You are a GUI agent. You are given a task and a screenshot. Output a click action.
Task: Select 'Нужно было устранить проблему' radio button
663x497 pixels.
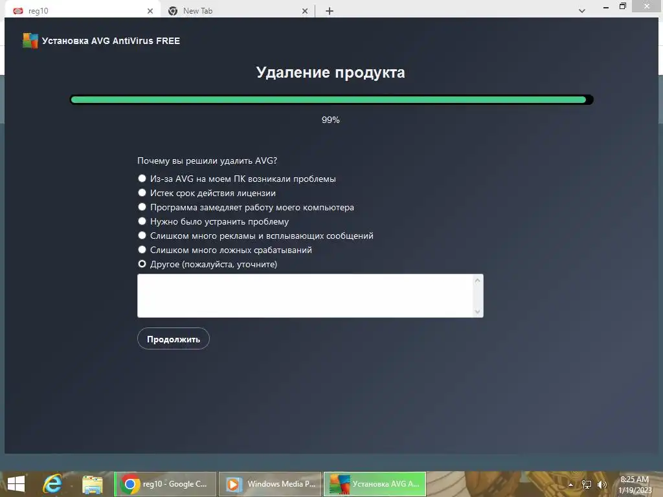click(142, 221)
